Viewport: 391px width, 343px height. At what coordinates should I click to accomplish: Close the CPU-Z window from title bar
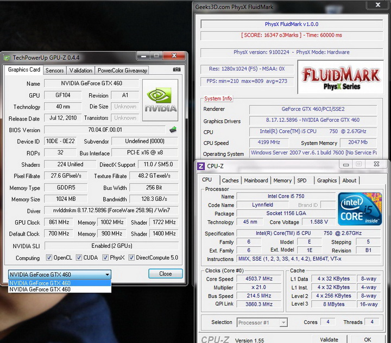pyautogui.click(x=376, y=164)
